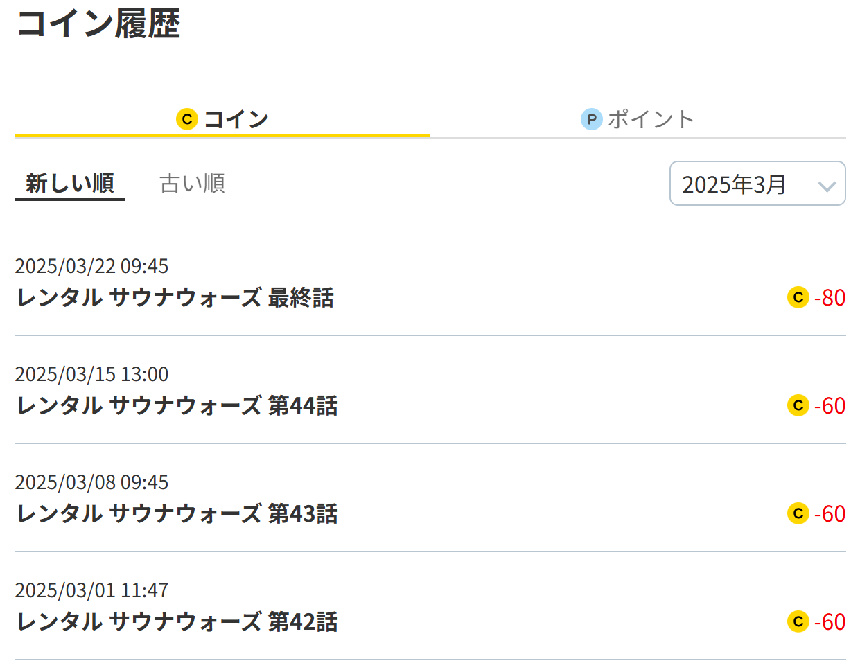
Task: Click the date 2025/03/22 09:45
Action: click(91, 266)
